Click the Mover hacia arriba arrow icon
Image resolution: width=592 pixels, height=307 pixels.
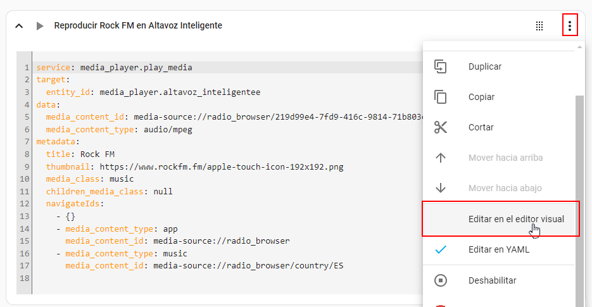tap(441, 158)
